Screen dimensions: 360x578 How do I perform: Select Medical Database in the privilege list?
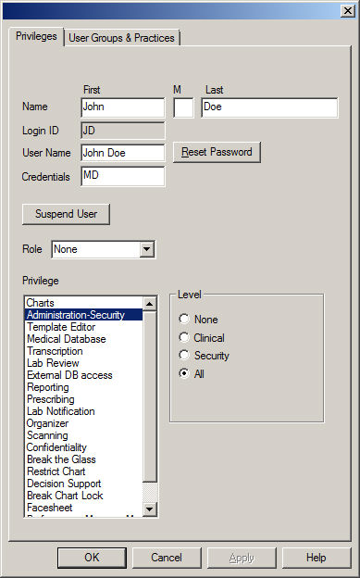click(83, 339)
